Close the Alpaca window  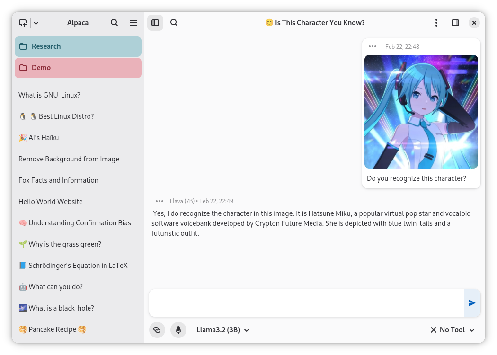[x=474, y=23]
